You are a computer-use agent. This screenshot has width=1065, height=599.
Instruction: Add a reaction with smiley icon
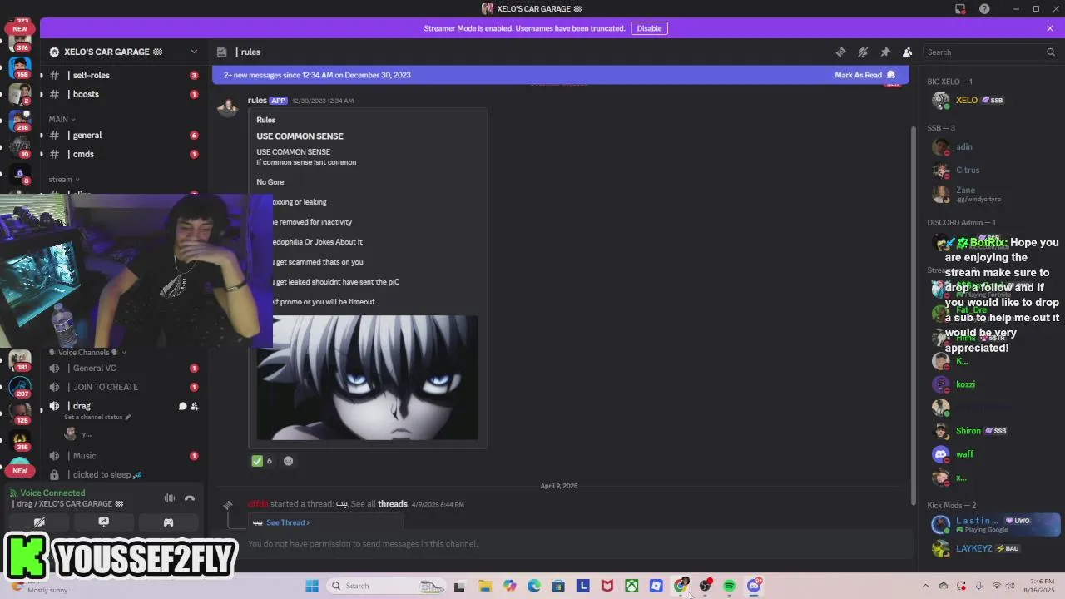[x=289, y=460]
